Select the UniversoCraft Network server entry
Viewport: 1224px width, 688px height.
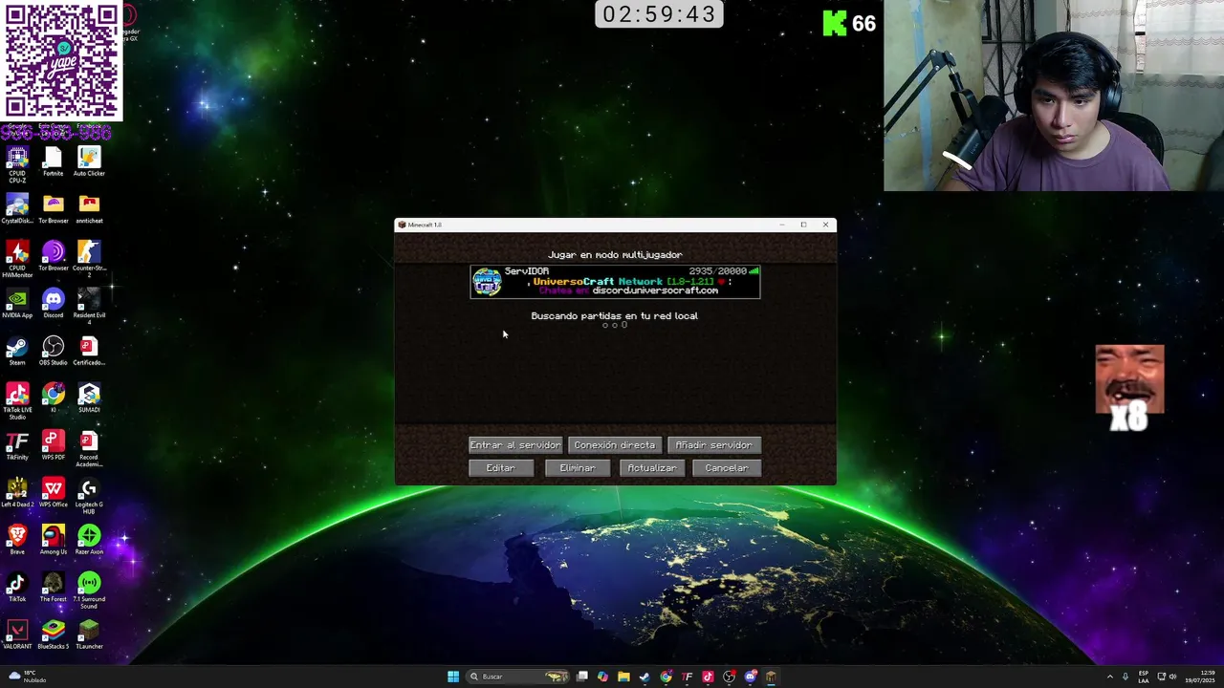click(x=615, y=282)
